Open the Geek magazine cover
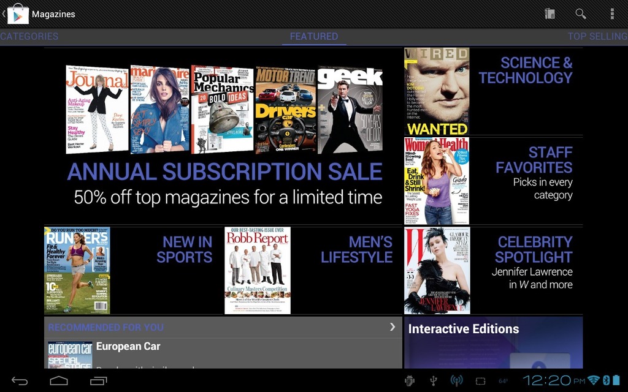This screenshot has width=628, height=392. click(x=350, y=109)
